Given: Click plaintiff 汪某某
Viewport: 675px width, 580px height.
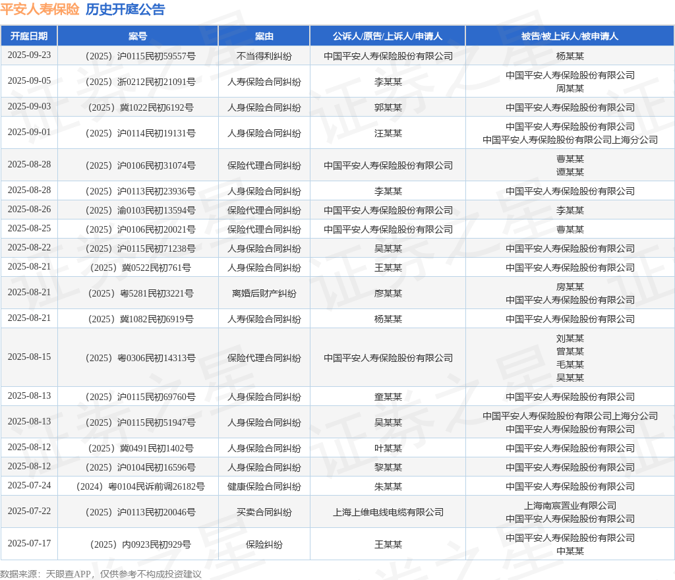Looking at the screenshot, I should coord(388,133).
